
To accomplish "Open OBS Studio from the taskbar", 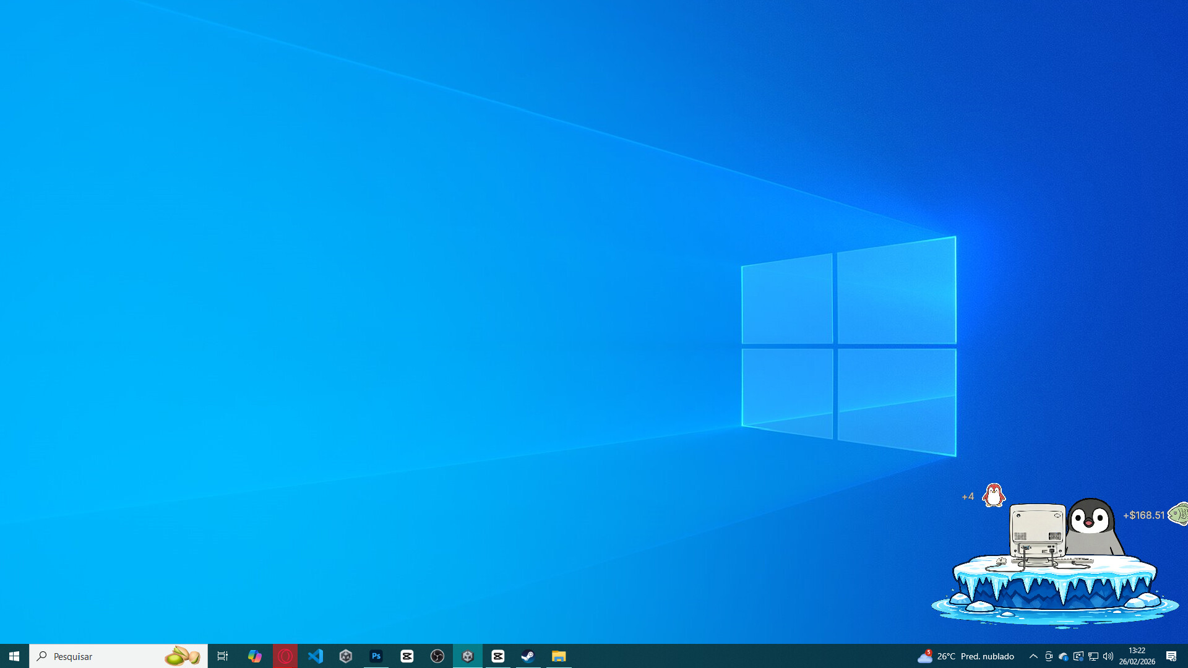I will (x=437, y=656).
